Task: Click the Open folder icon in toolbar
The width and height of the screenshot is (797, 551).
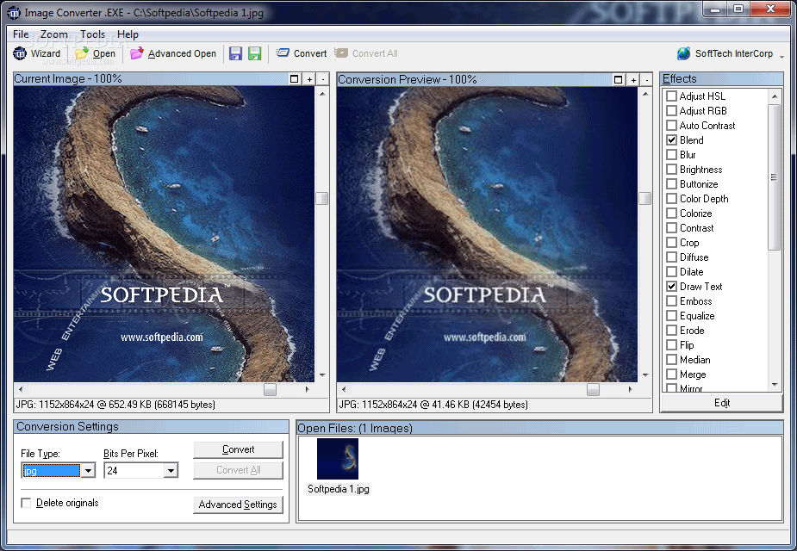Action: tap(81, 53)
